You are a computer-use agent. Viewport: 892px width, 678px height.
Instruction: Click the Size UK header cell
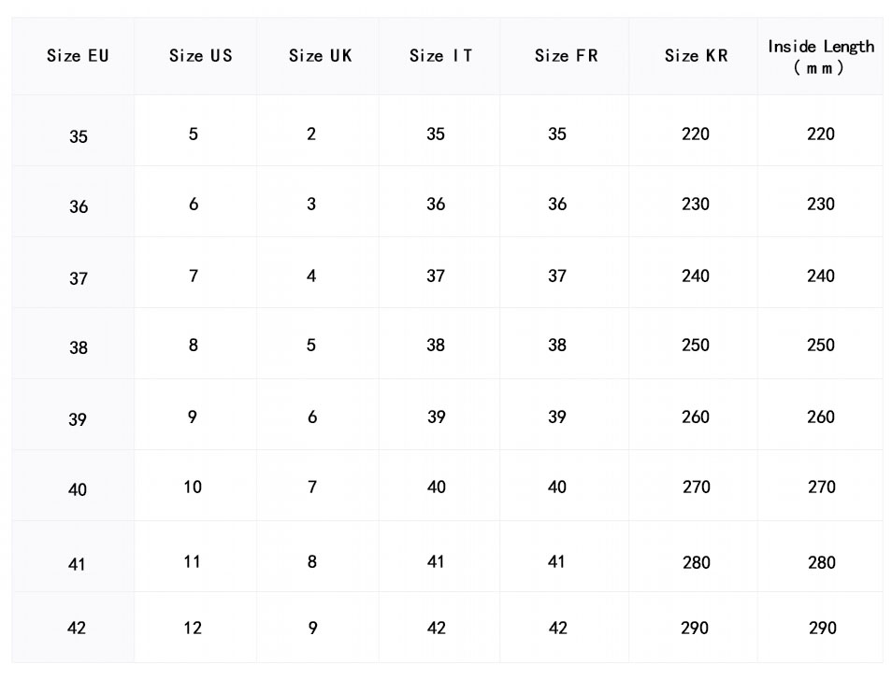[320, 56]
